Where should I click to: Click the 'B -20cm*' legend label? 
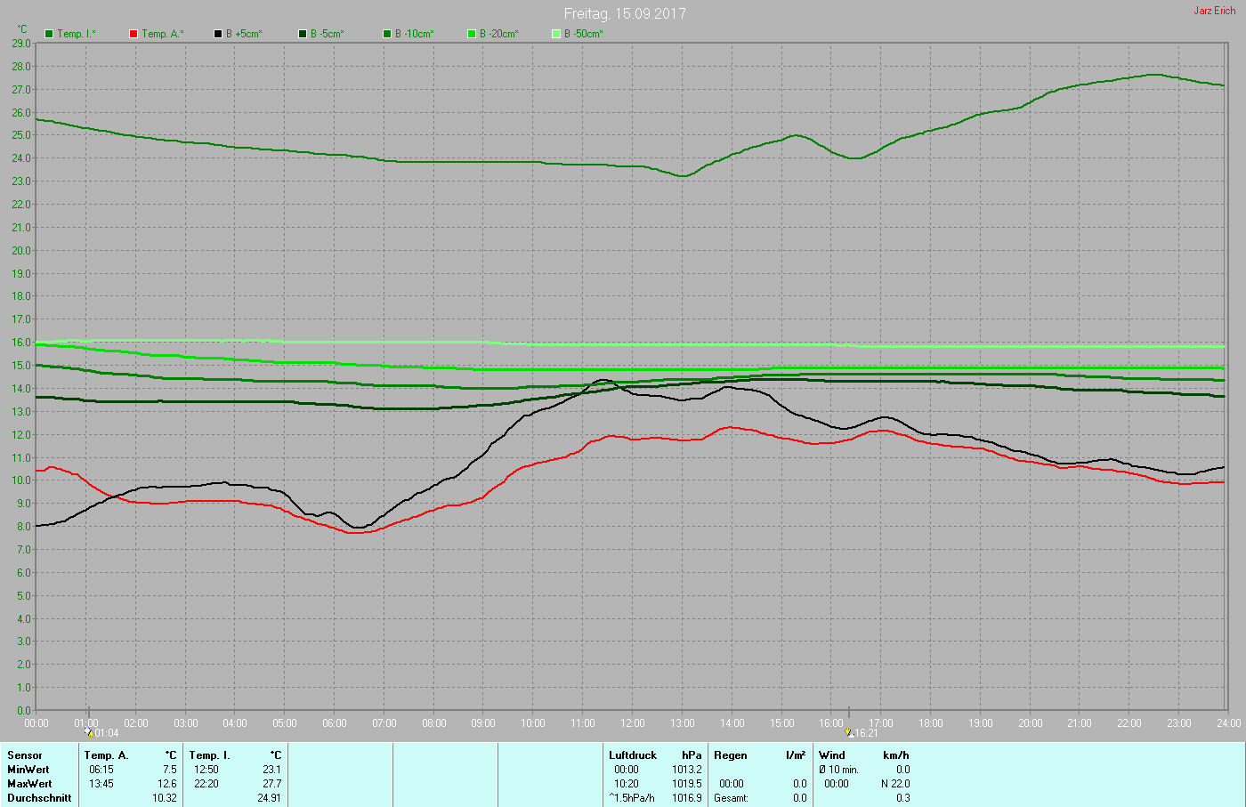pyautogui.click(x=499, y=34)
